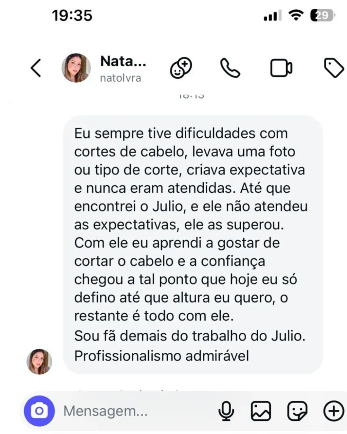Open the header profile picture of Nata
The height and width of the screenshot is (434, 347).
[x=76, y=68]
